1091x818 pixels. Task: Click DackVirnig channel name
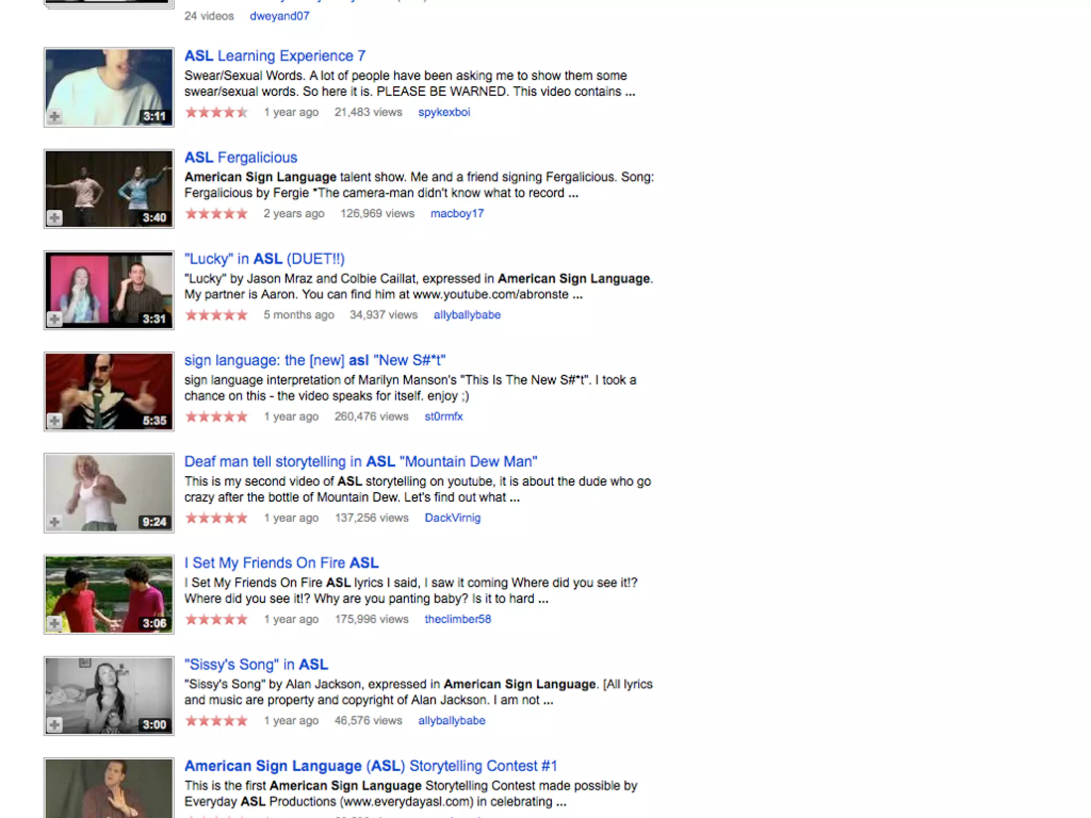click(452, 518)
